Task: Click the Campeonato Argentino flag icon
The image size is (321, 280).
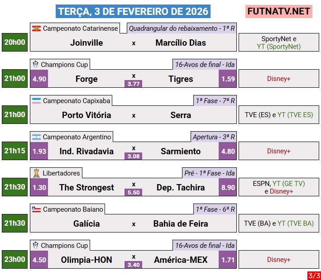Action: 36,137
